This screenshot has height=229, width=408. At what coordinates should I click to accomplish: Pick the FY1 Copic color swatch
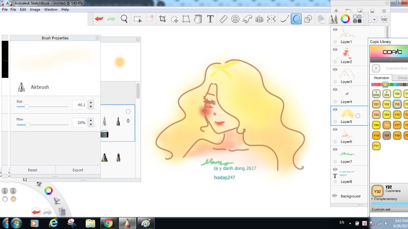click(x=376, y=146)
